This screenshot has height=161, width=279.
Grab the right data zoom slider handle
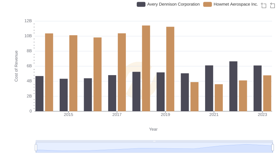coord(273,148)
